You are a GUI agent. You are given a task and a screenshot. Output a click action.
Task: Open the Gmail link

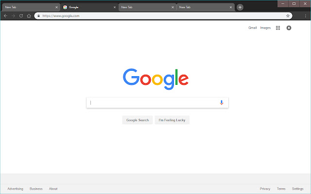pos(253,28)
